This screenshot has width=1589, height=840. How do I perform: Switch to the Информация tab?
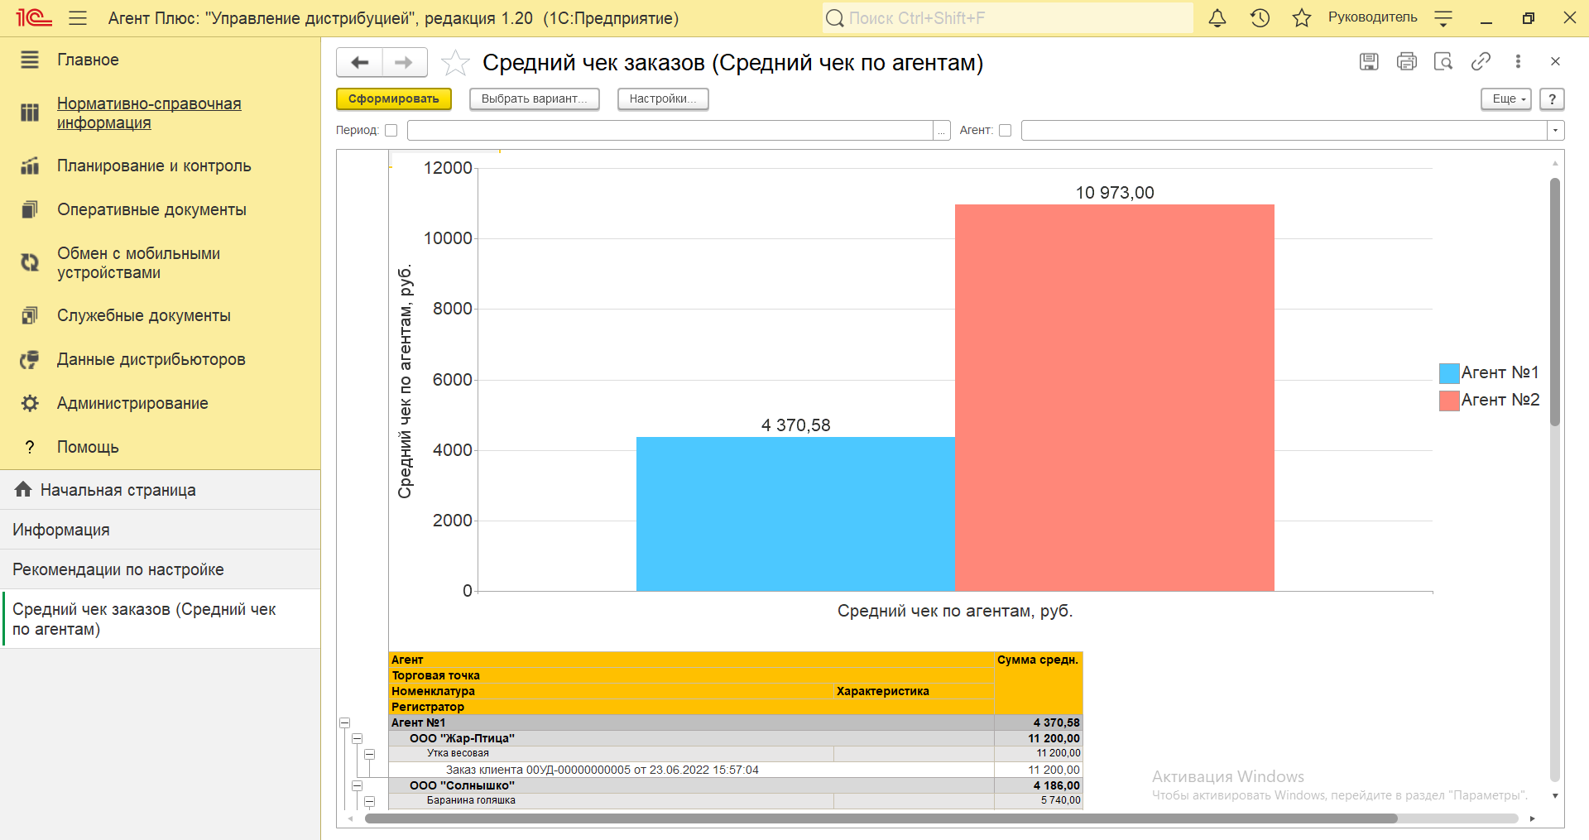click(x=160, y=530)
